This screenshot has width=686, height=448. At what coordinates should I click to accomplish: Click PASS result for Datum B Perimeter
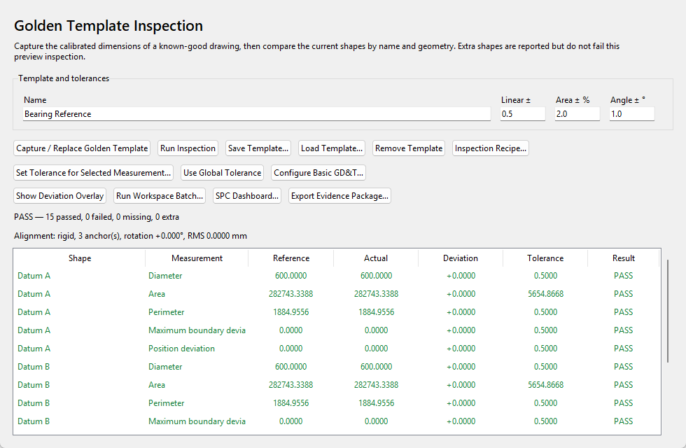624,403
